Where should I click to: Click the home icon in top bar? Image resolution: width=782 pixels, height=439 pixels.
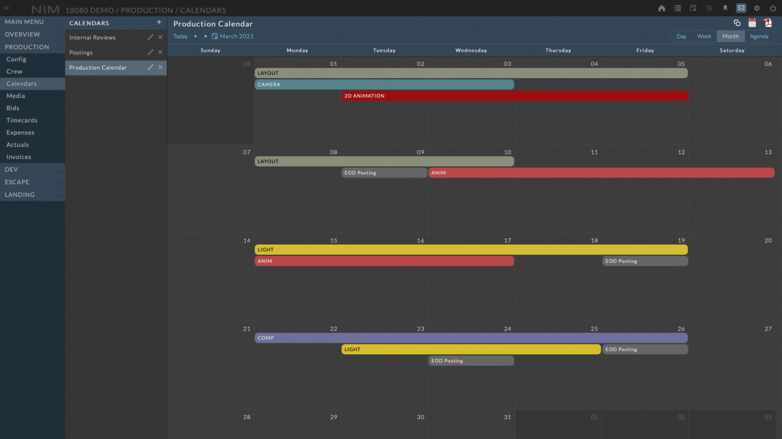point(662,9)
